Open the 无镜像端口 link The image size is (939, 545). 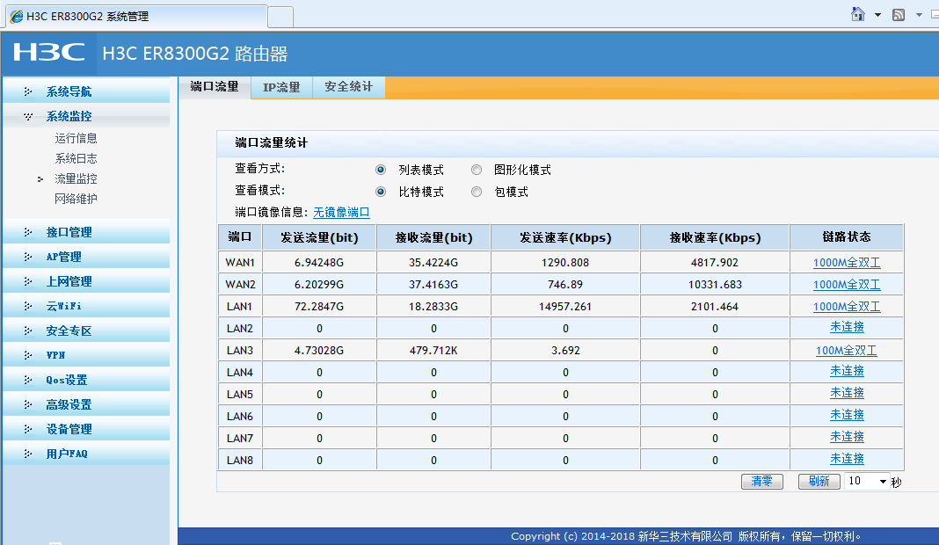[x=341, y=213]
